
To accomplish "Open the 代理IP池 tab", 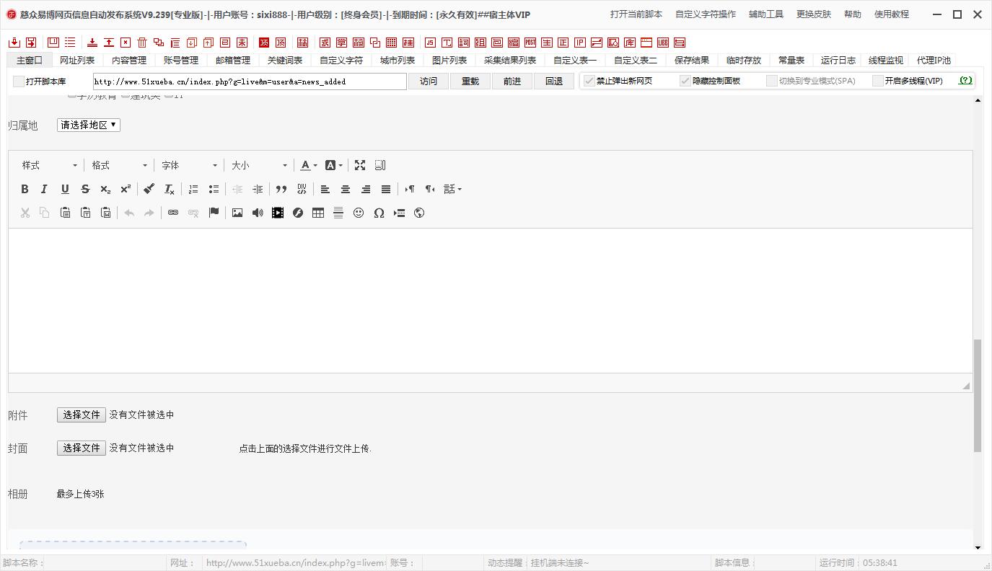I will [934, 61].
